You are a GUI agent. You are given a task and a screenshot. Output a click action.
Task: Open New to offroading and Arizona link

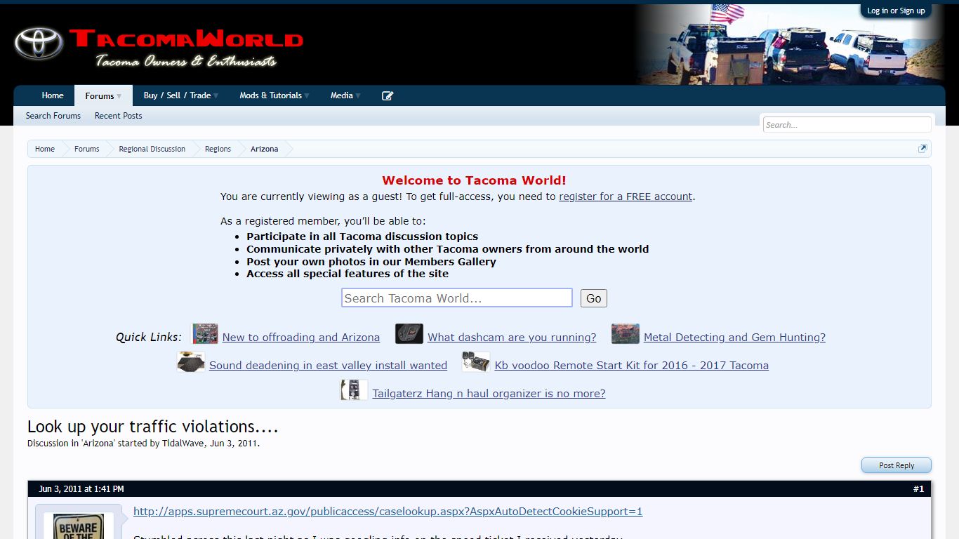(x=301, y=338)
